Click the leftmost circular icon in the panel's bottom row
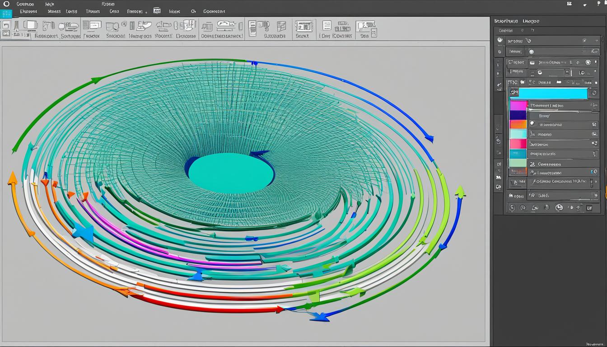This screenshot has height=347, width=607. click(512, 208)
